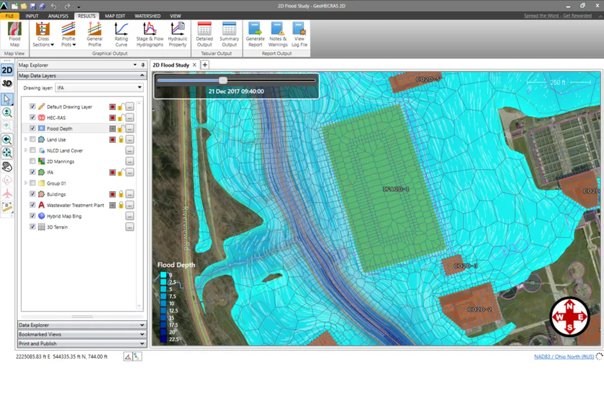Click the timeline slider handle

(x=223, y=80)
